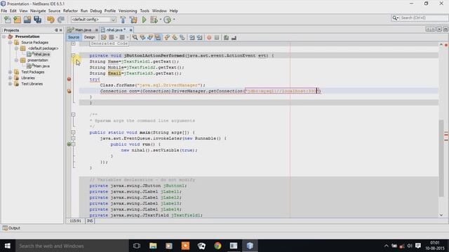Click error glyph beside Connection line

(69, 91)
